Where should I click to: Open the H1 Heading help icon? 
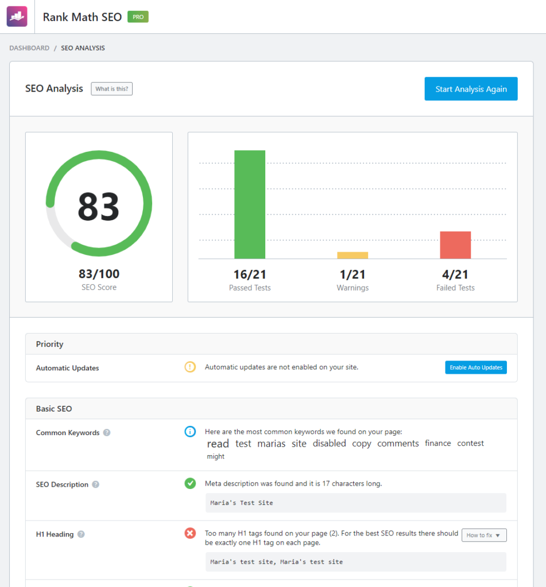pyautogui.click(x=79, y=534)
